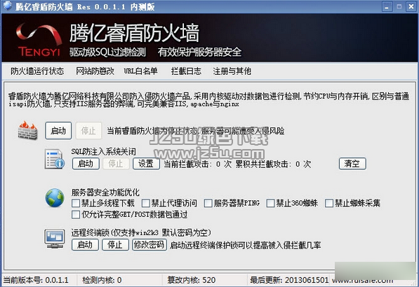This screenshot has height=287, width=419.
Task: Click the 服务器安全功能优化 heading
Action: [105, 192]
